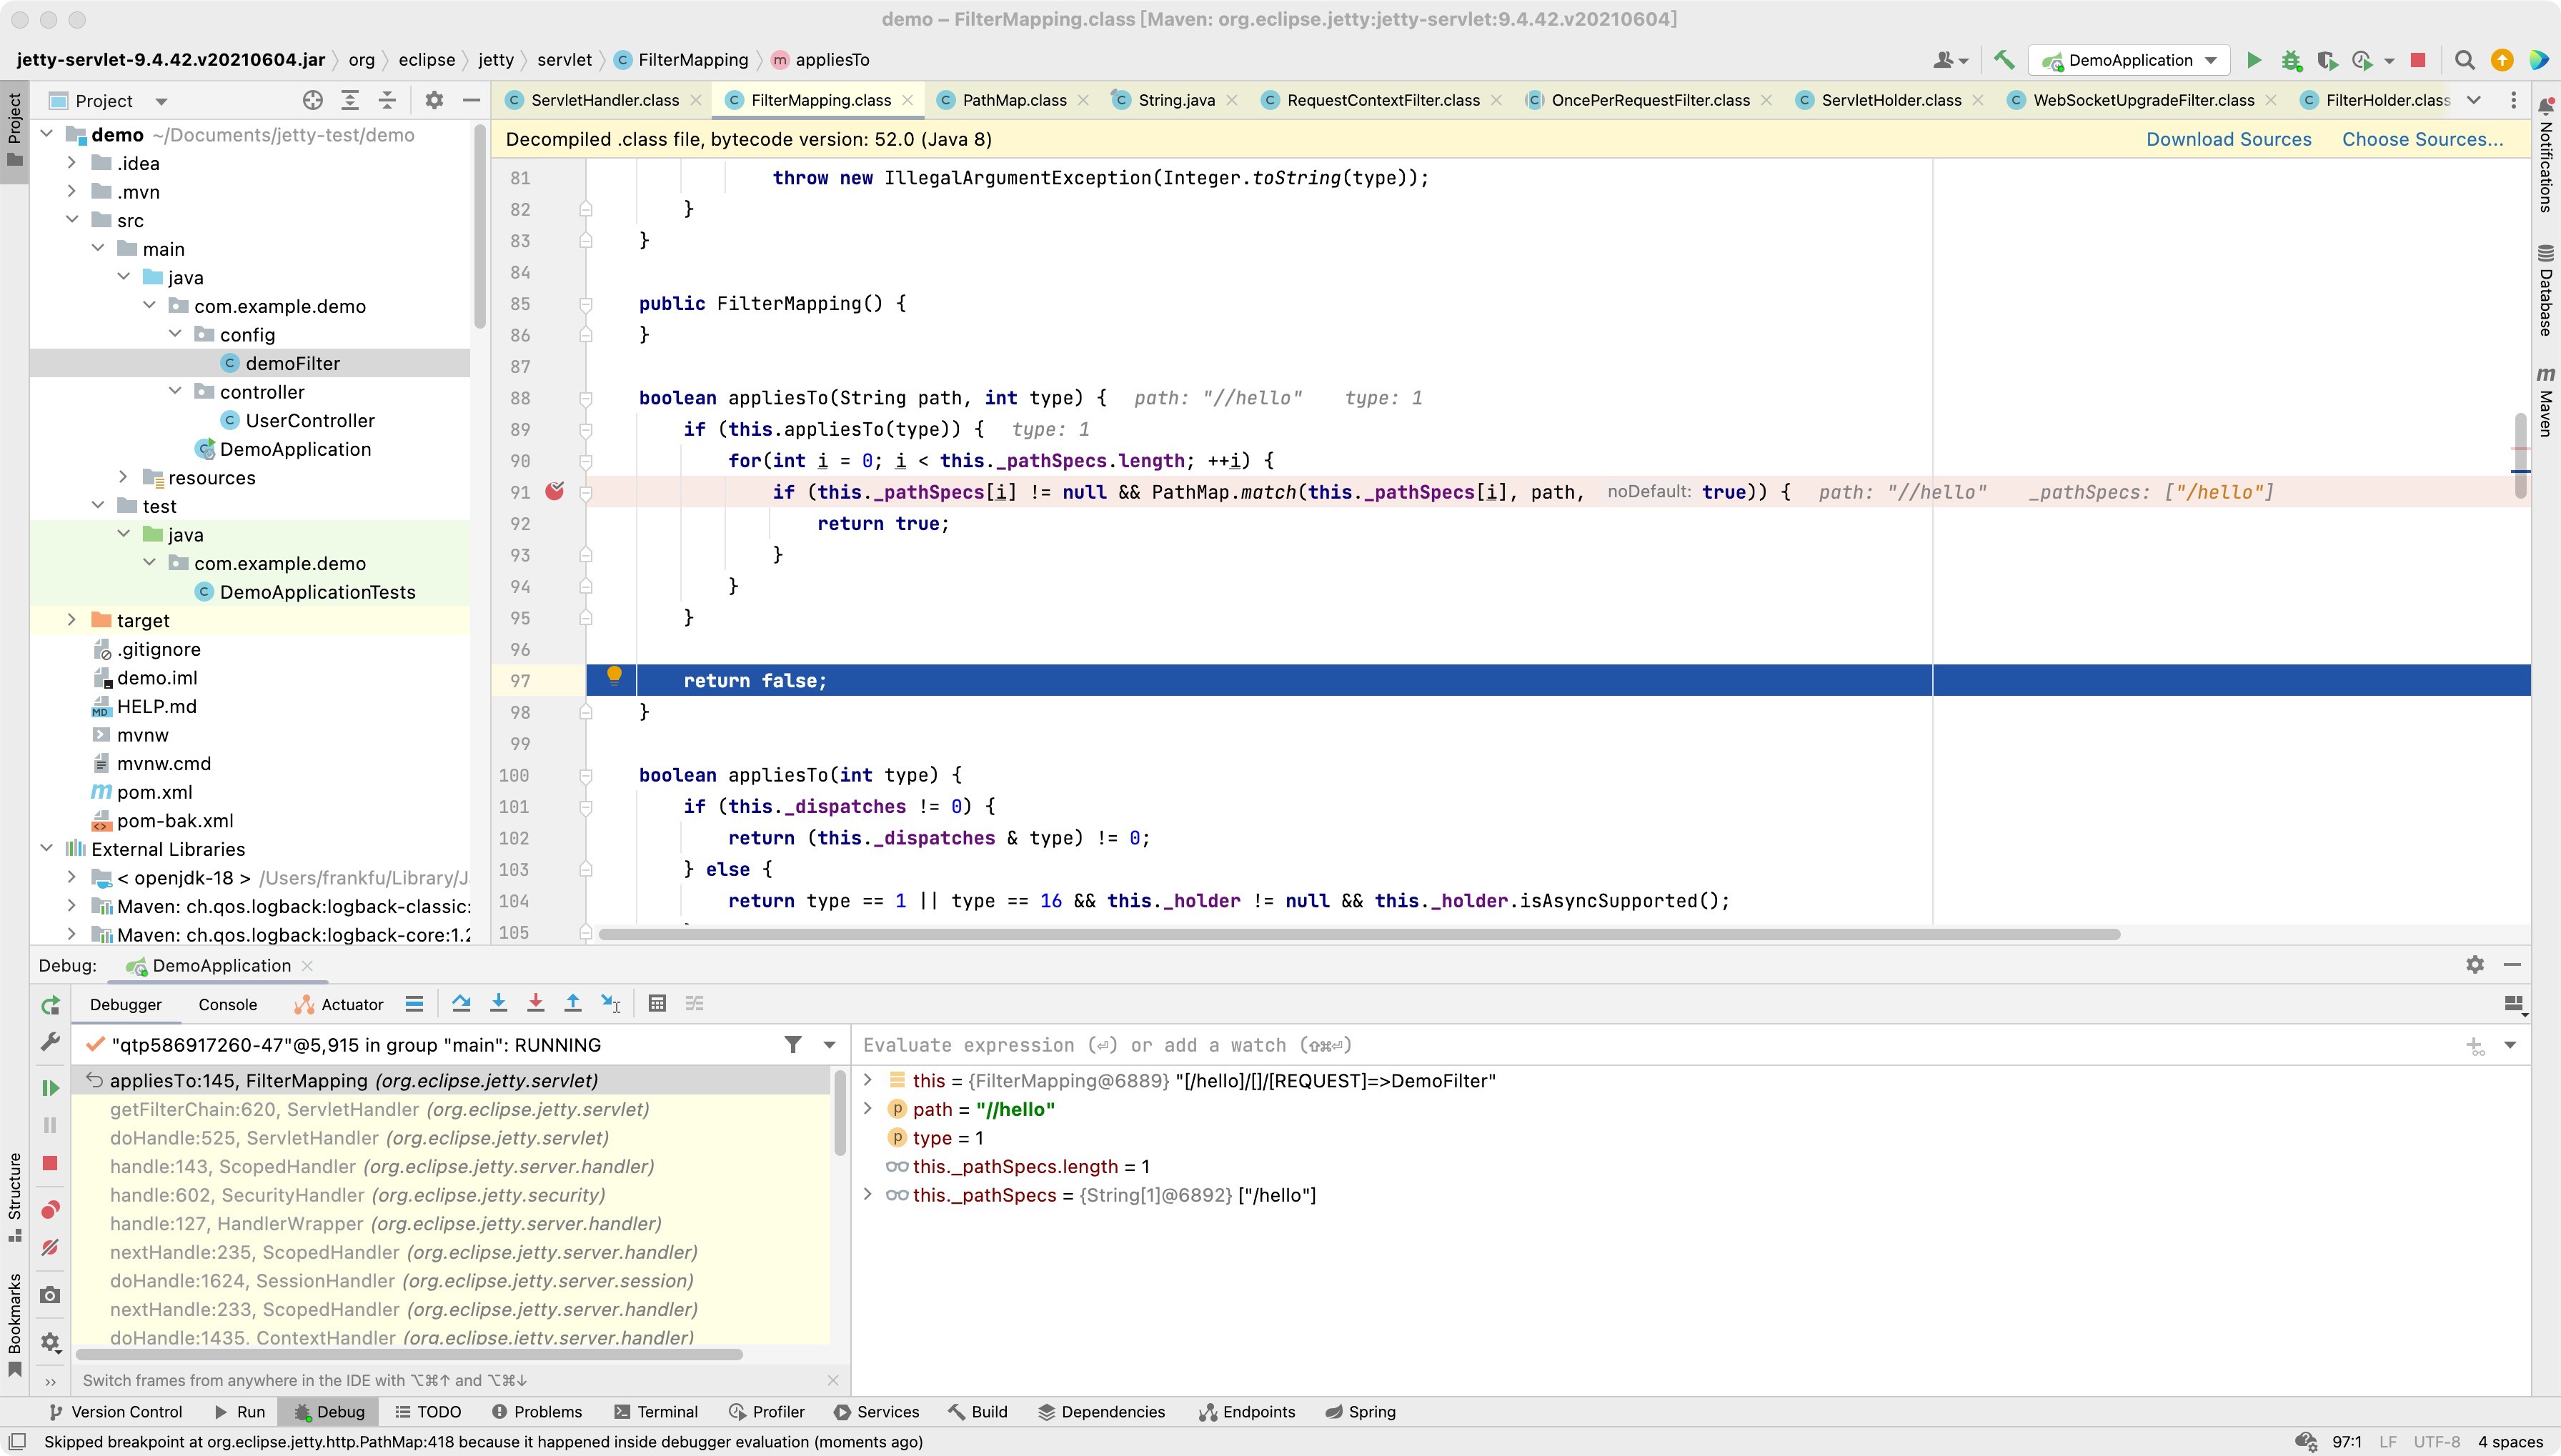Select opened file locate-target icon in Project panel
The height and width of the screenshot is (1456, 2561).
pos(313,100)
